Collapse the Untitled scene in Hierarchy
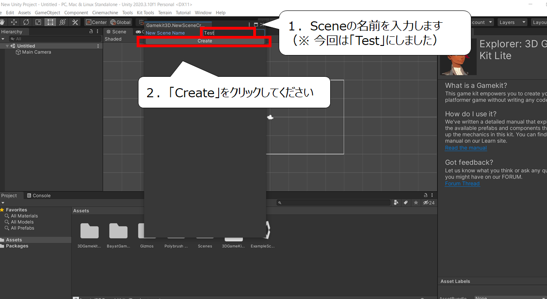 click(7, 46)
